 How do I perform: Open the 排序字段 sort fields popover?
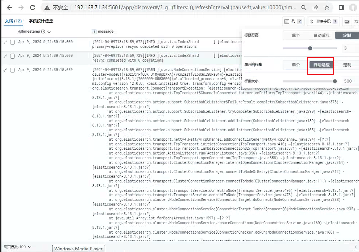coord(323,21)
